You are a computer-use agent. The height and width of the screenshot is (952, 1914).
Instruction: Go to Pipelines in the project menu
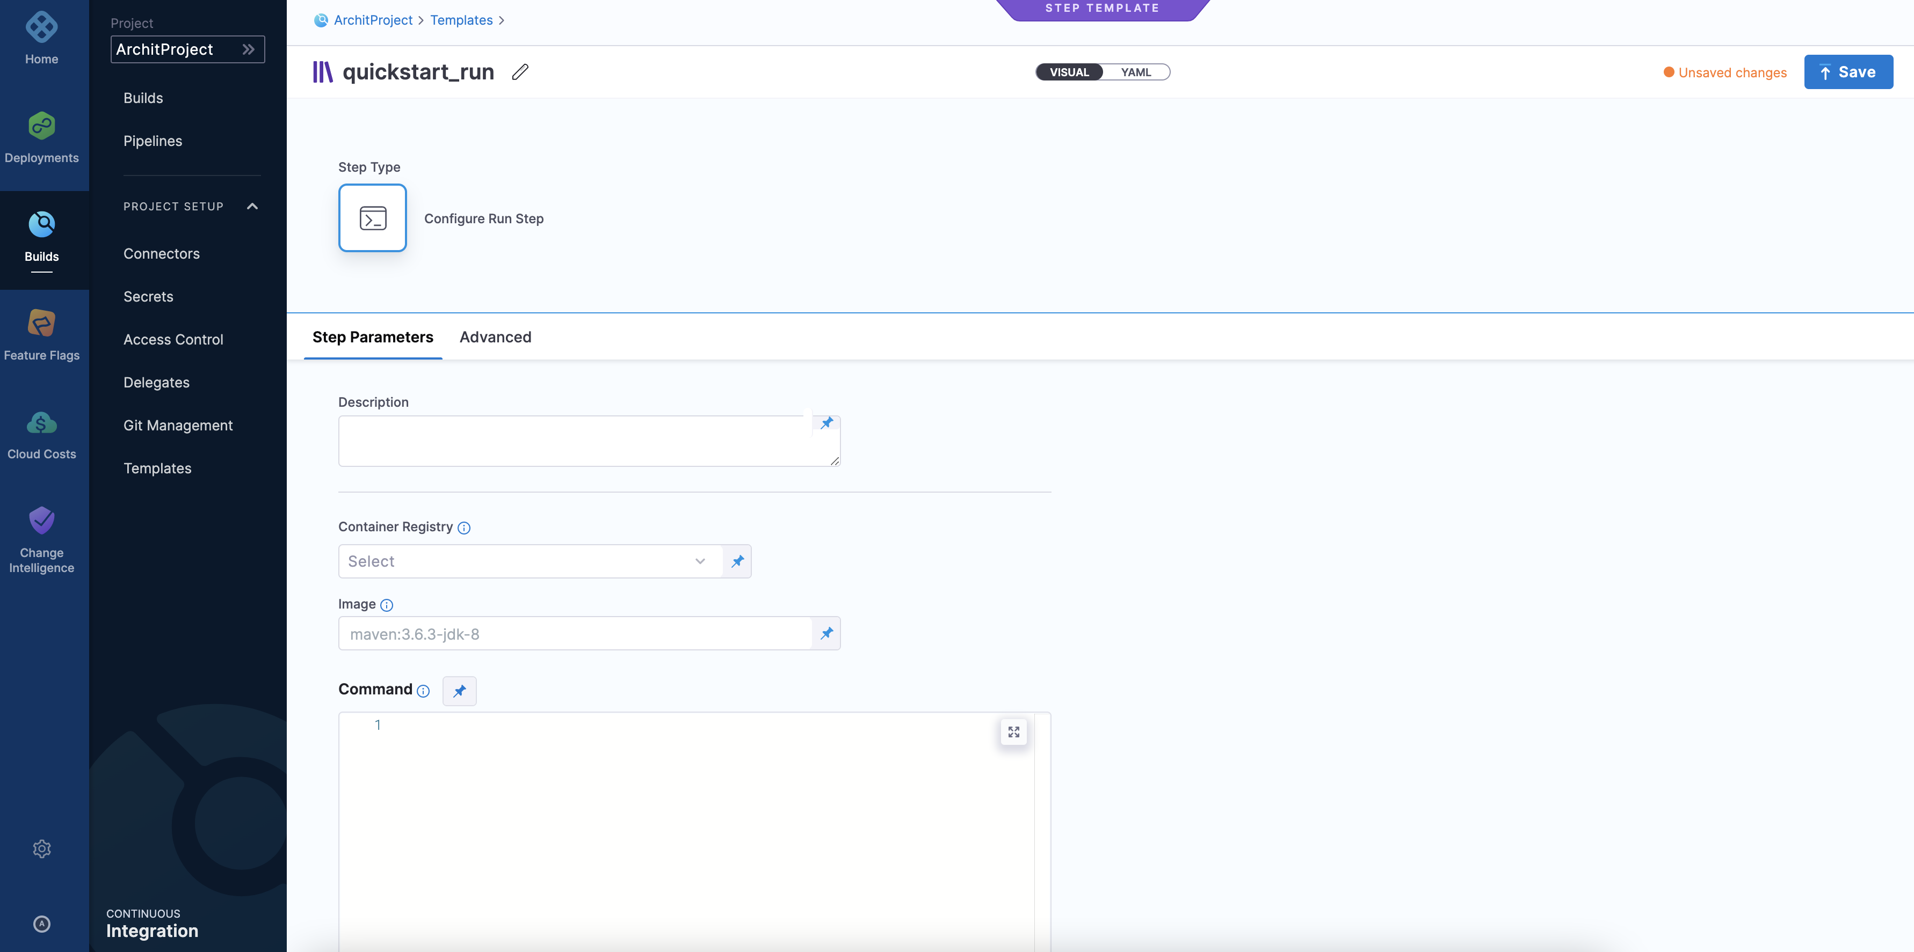click(x=153, y=141)
